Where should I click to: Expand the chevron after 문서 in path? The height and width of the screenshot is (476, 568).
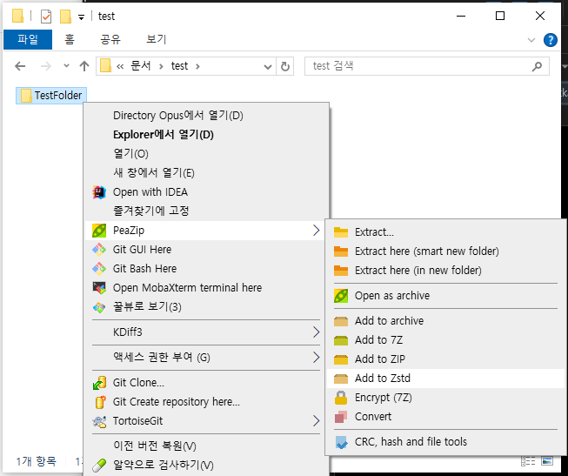click(161, 67)
